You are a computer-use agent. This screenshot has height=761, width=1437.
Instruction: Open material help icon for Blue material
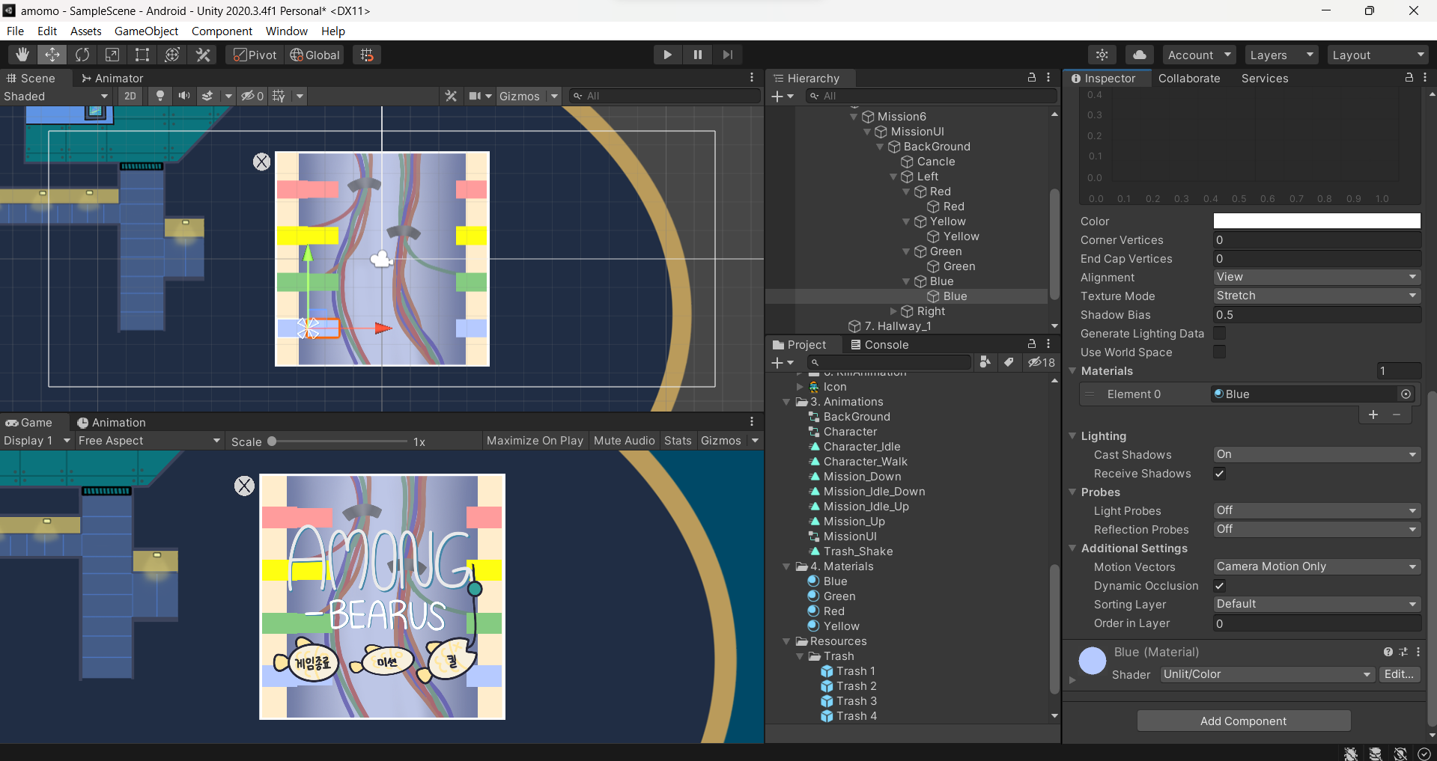coord(1388,652)
